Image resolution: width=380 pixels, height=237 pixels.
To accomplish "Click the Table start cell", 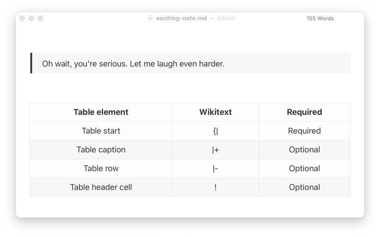I will pos(101,131).
